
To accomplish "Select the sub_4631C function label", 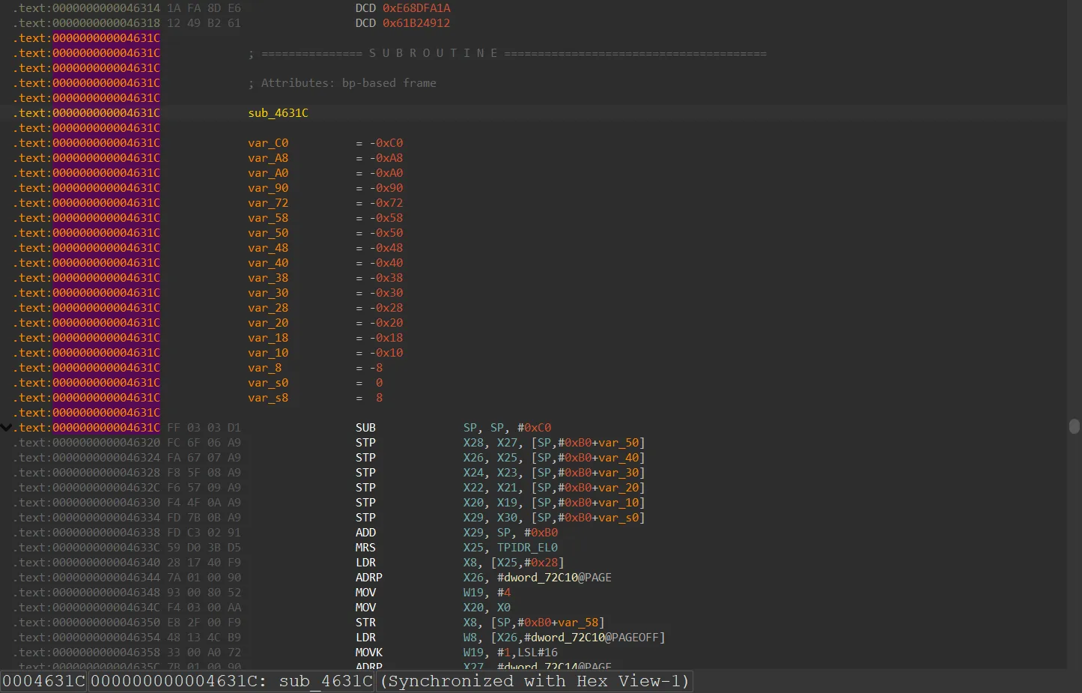I will 278,113.
